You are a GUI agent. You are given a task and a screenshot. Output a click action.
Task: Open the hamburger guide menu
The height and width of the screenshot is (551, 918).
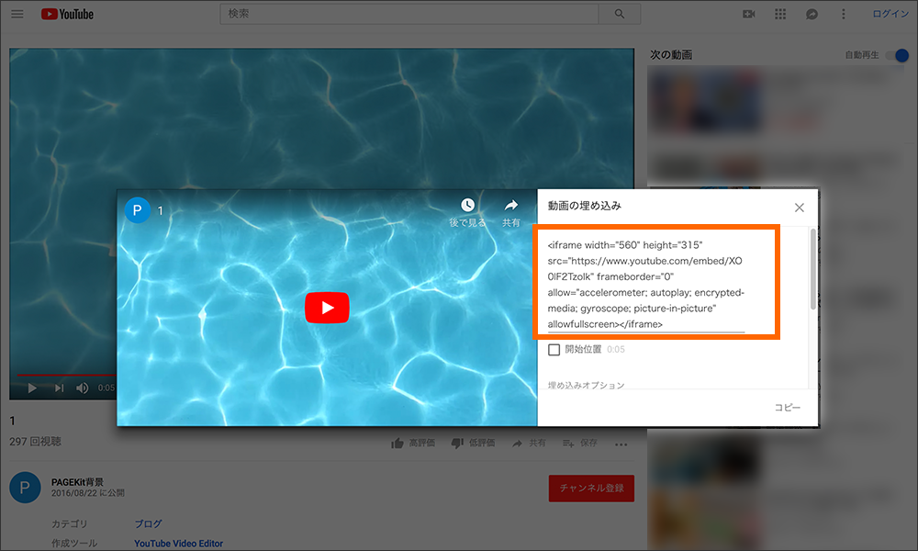(17, 14)
